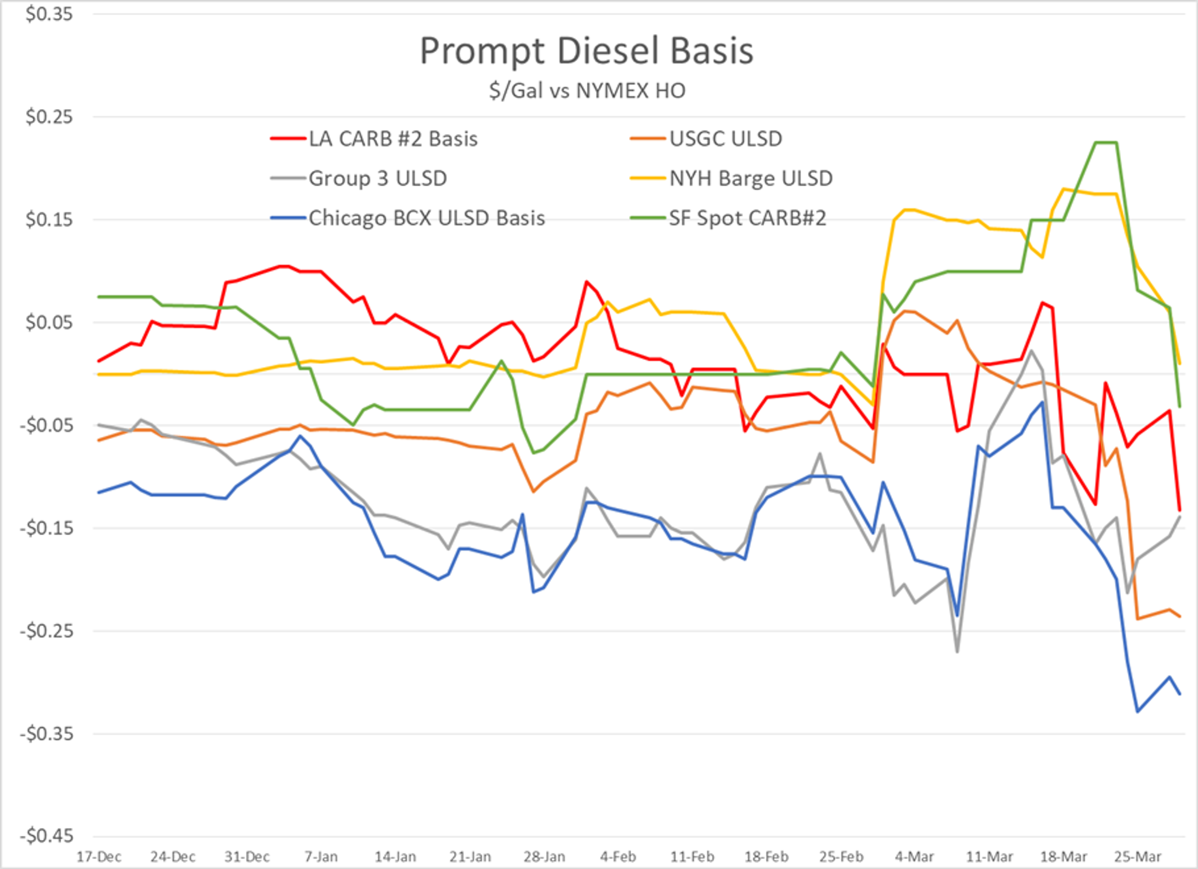
Task: Click the '-$0.35' y-axis label
Action: point(46,734)
